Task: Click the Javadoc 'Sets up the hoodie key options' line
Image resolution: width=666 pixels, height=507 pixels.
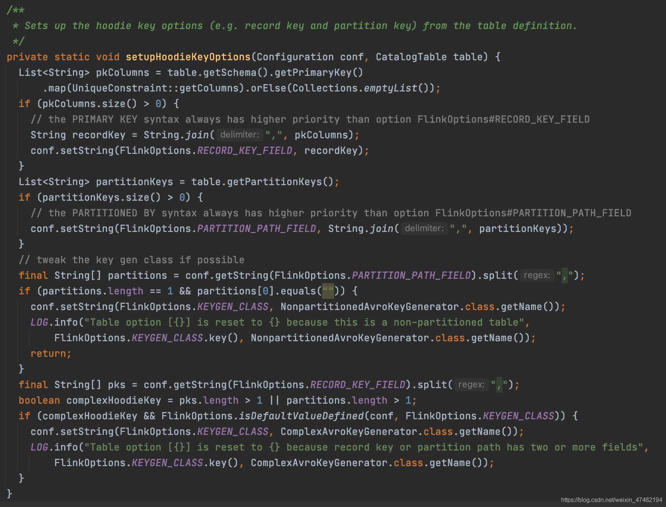Action: (295, 26)
